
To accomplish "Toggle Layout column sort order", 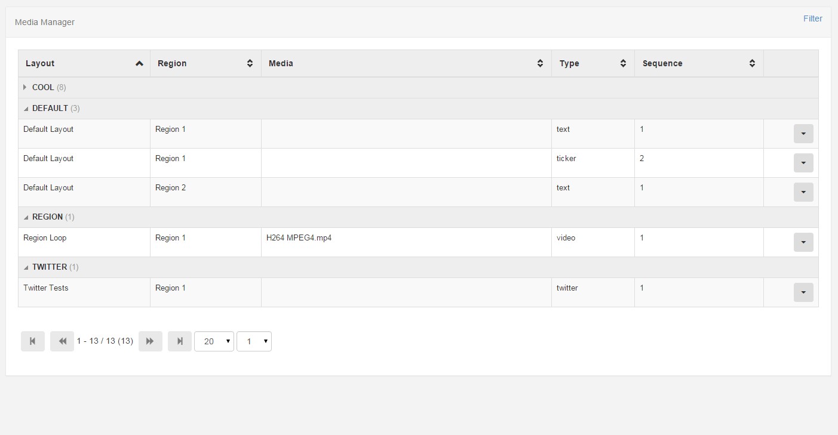I will click(139, 63).
